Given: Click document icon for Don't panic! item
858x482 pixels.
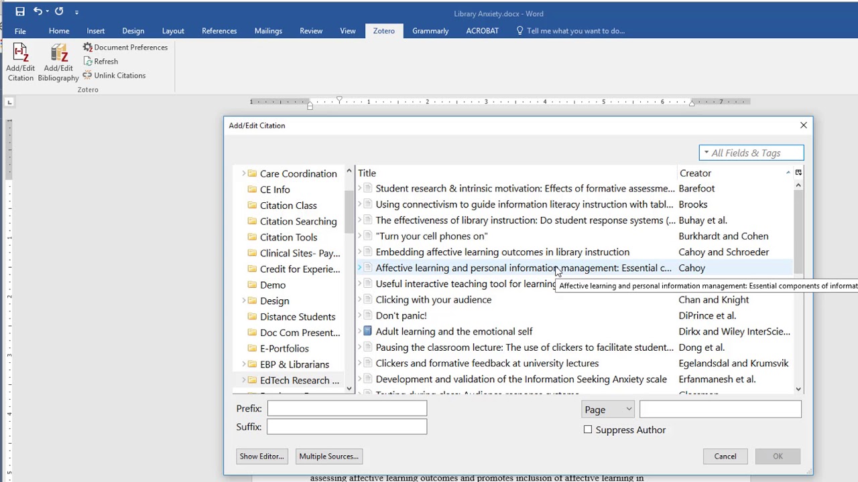Looking at the screenshot, I should pyautogui.click(x=367, y=315).
